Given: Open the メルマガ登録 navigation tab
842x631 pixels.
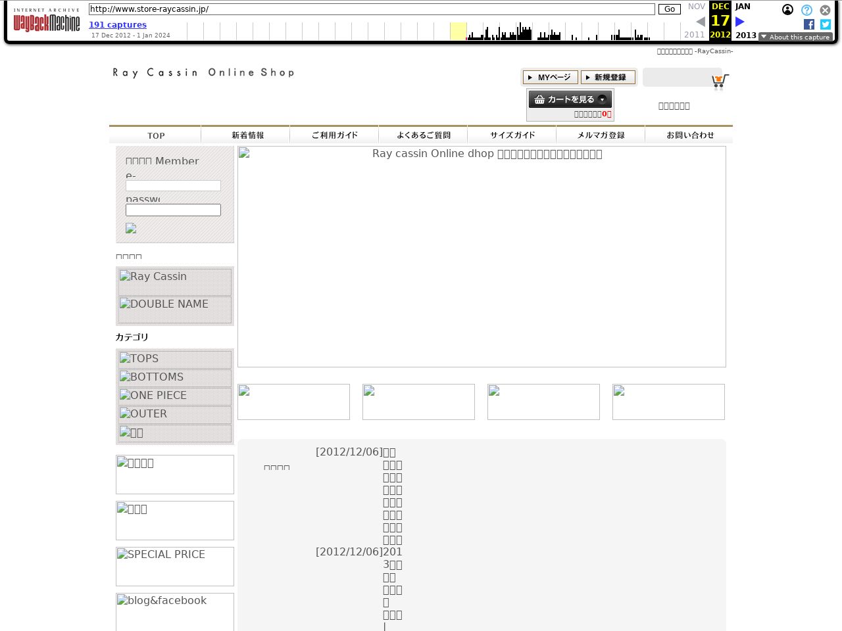Looking at the screenshot, I should tap(601, 135).
